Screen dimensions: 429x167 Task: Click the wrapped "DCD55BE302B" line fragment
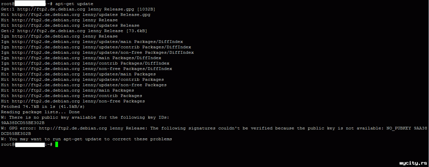tap(16, 134)
